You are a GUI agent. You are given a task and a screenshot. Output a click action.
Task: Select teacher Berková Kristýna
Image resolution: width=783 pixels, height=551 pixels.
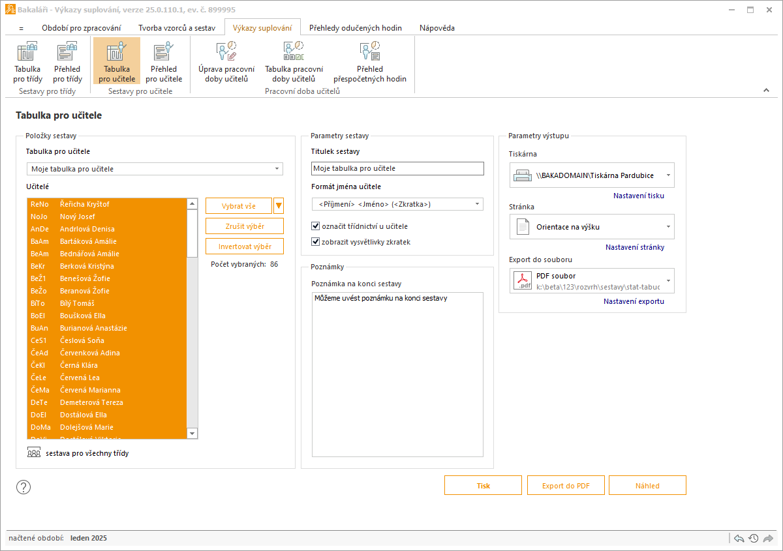pyautogui.click(x=107, y=266)
